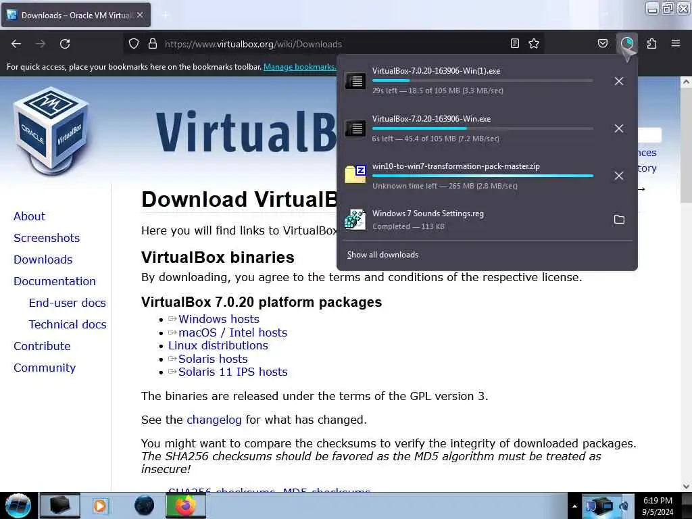
Task: Click the Win(1).exe download progress bar
Action: pos(483,80)
